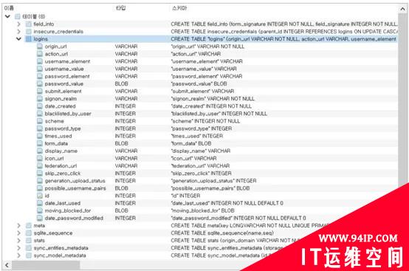Expand the sqlite_sequence table node
409x271 pixels.
coord(18,233)
